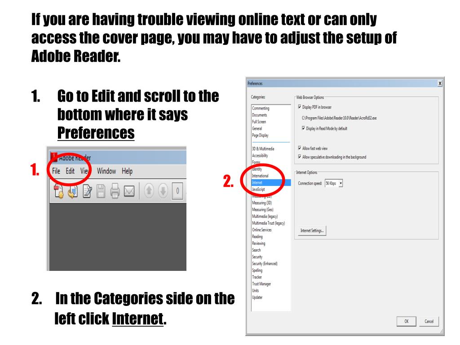This screenshot has height=345, width=460.
Task: Click the Print icon in Adobe Reader toolbar
Action: click(x=115, y=190)
